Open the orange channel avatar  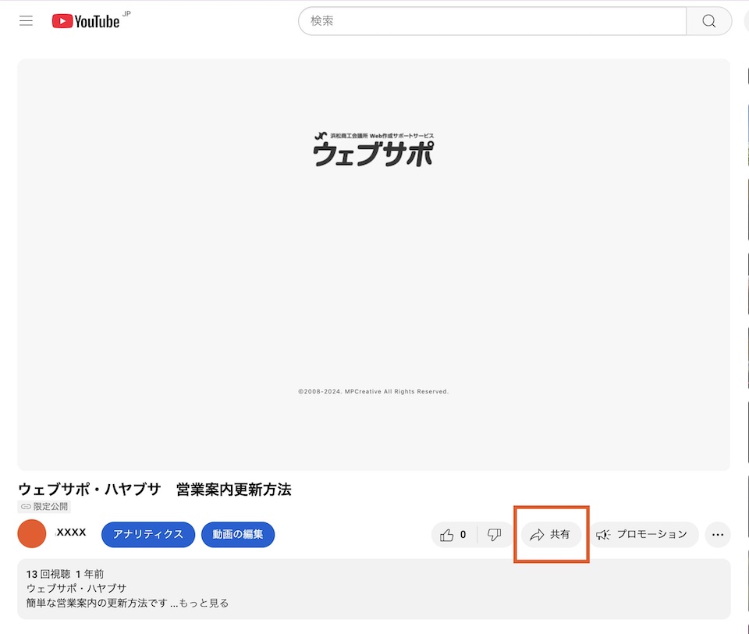point(32,534)
